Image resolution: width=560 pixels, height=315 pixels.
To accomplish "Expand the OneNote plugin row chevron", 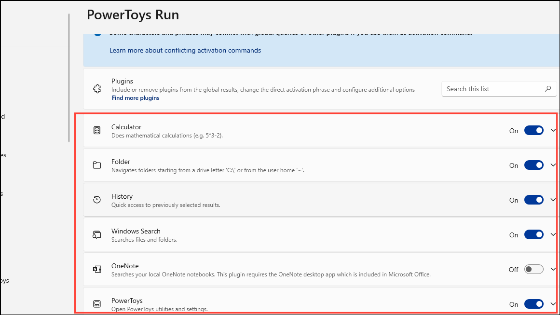I will [x=553, y=269].
